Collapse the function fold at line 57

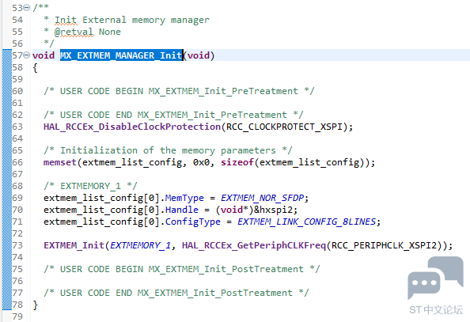[27, 55]
